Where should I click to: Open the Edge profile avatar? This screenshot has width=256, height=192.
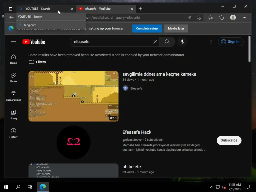233,17
